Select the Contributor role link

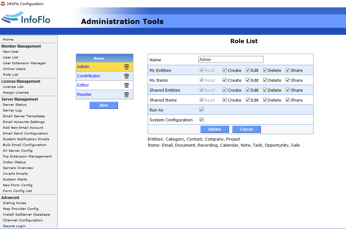pyautogui.click(x=89, y=76)
